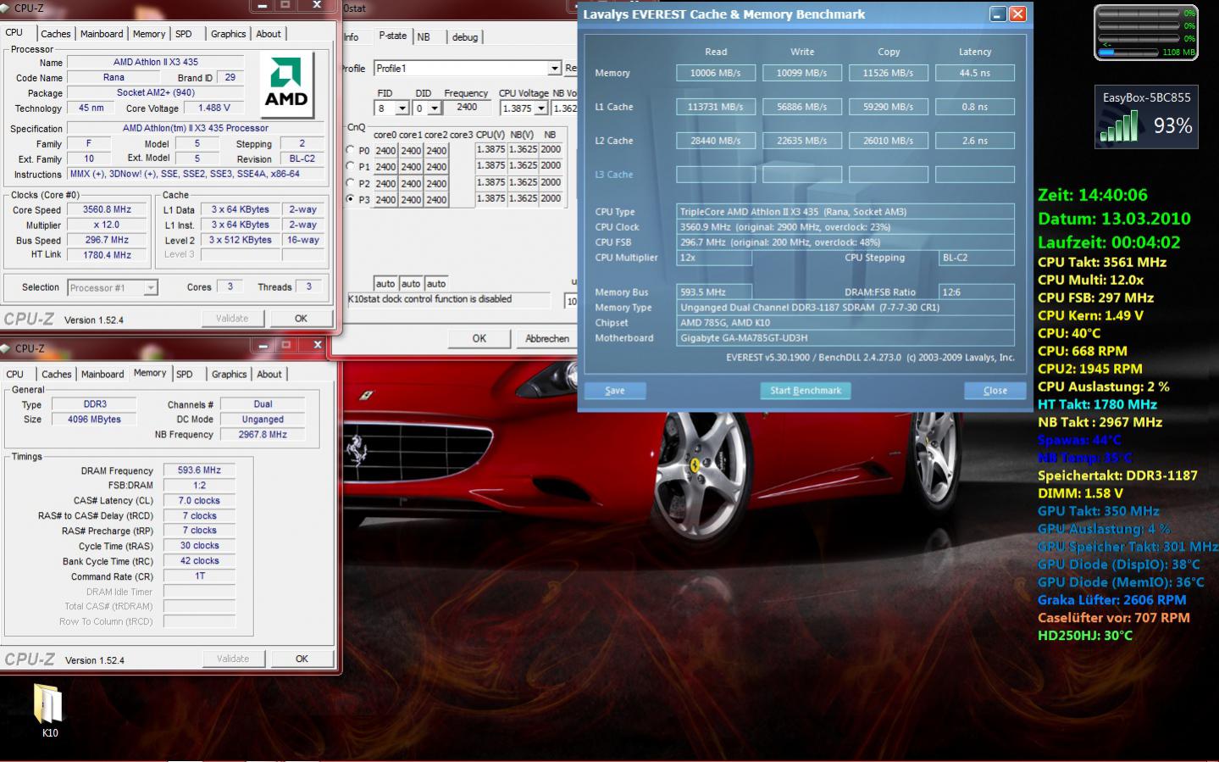Select the P0 P-state radio button
This screenshot has height=762, width=1219.
pos(351,150)
